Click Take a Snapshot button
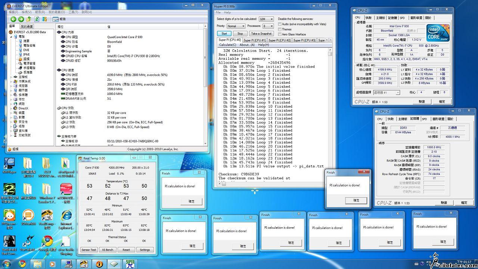This screenshot has width=478, height=269. click(x=261, y=34)
